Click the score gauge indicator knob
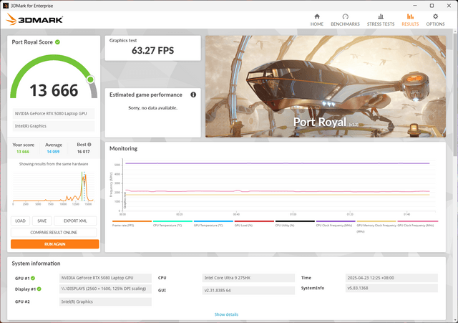 (91, 79)
